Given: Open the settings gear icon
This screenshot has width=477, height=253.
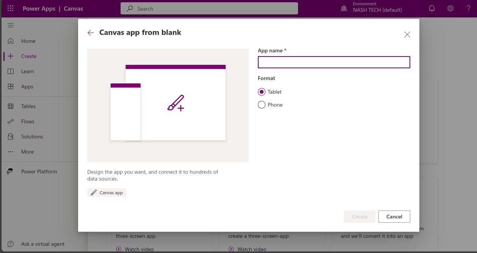Looking at the screenshot, I should point(450,8).
